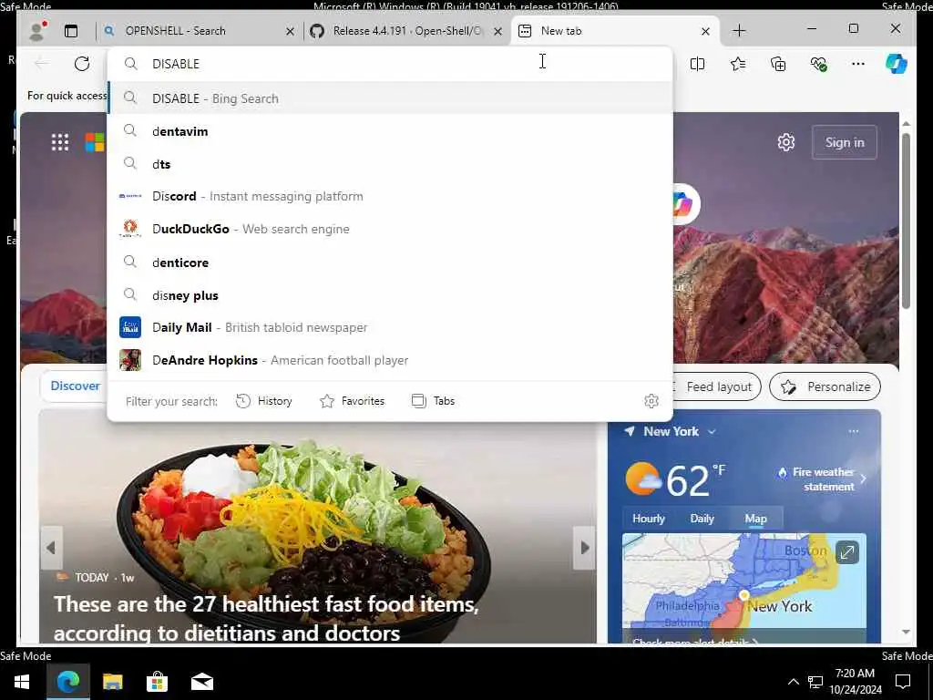The width and height of the screenshot is (933, 700).
Task: Open the Windows Start button
Action: [x=23, y=682]
